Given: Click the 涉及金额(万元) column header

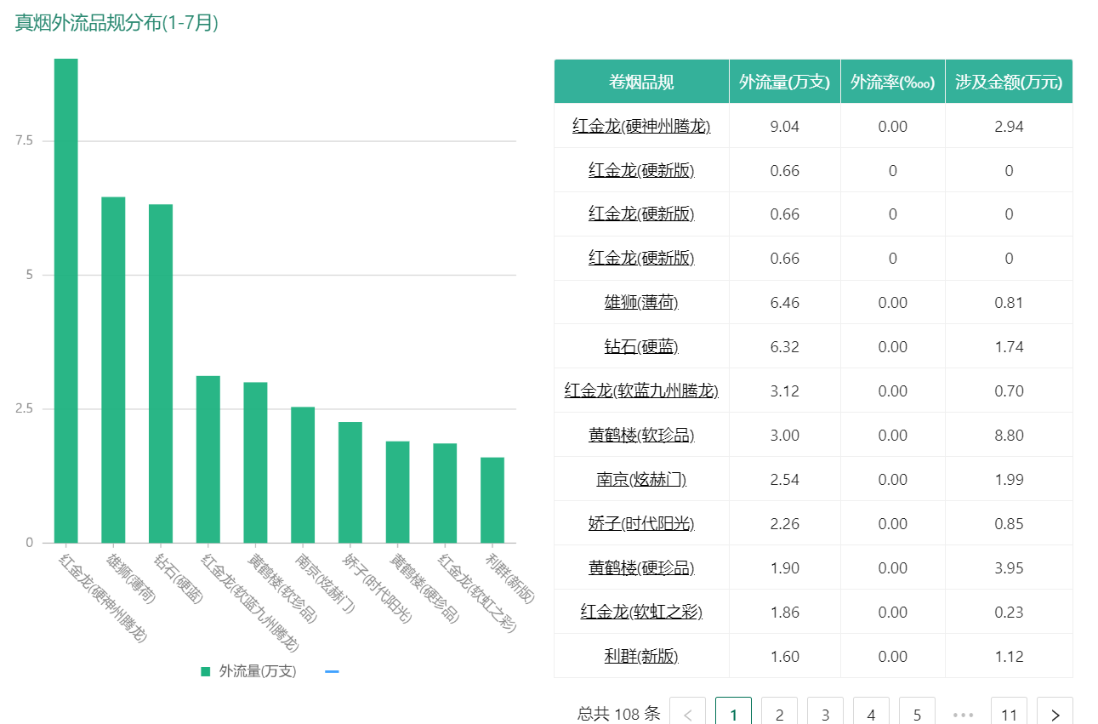Looking at the screenshot, I should pos(1009,82).
